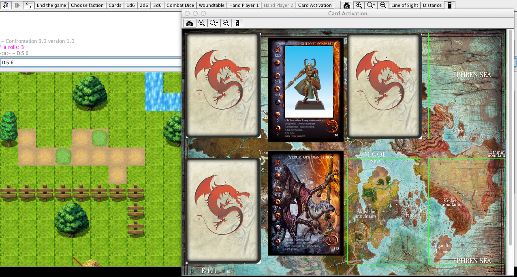Viewport: 517px width, 277px height.
Task: Click the undo last move icon
Action: [x=6, y=5]
